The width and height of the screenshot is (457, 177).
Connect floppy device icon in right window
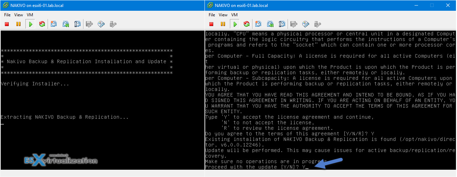pos(294,24)
